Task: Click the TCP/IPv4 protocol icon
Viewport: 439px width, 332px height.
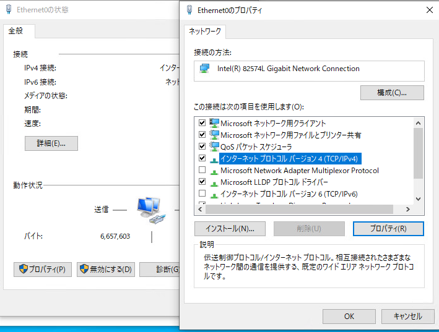Action: click(x=214, y=160)
